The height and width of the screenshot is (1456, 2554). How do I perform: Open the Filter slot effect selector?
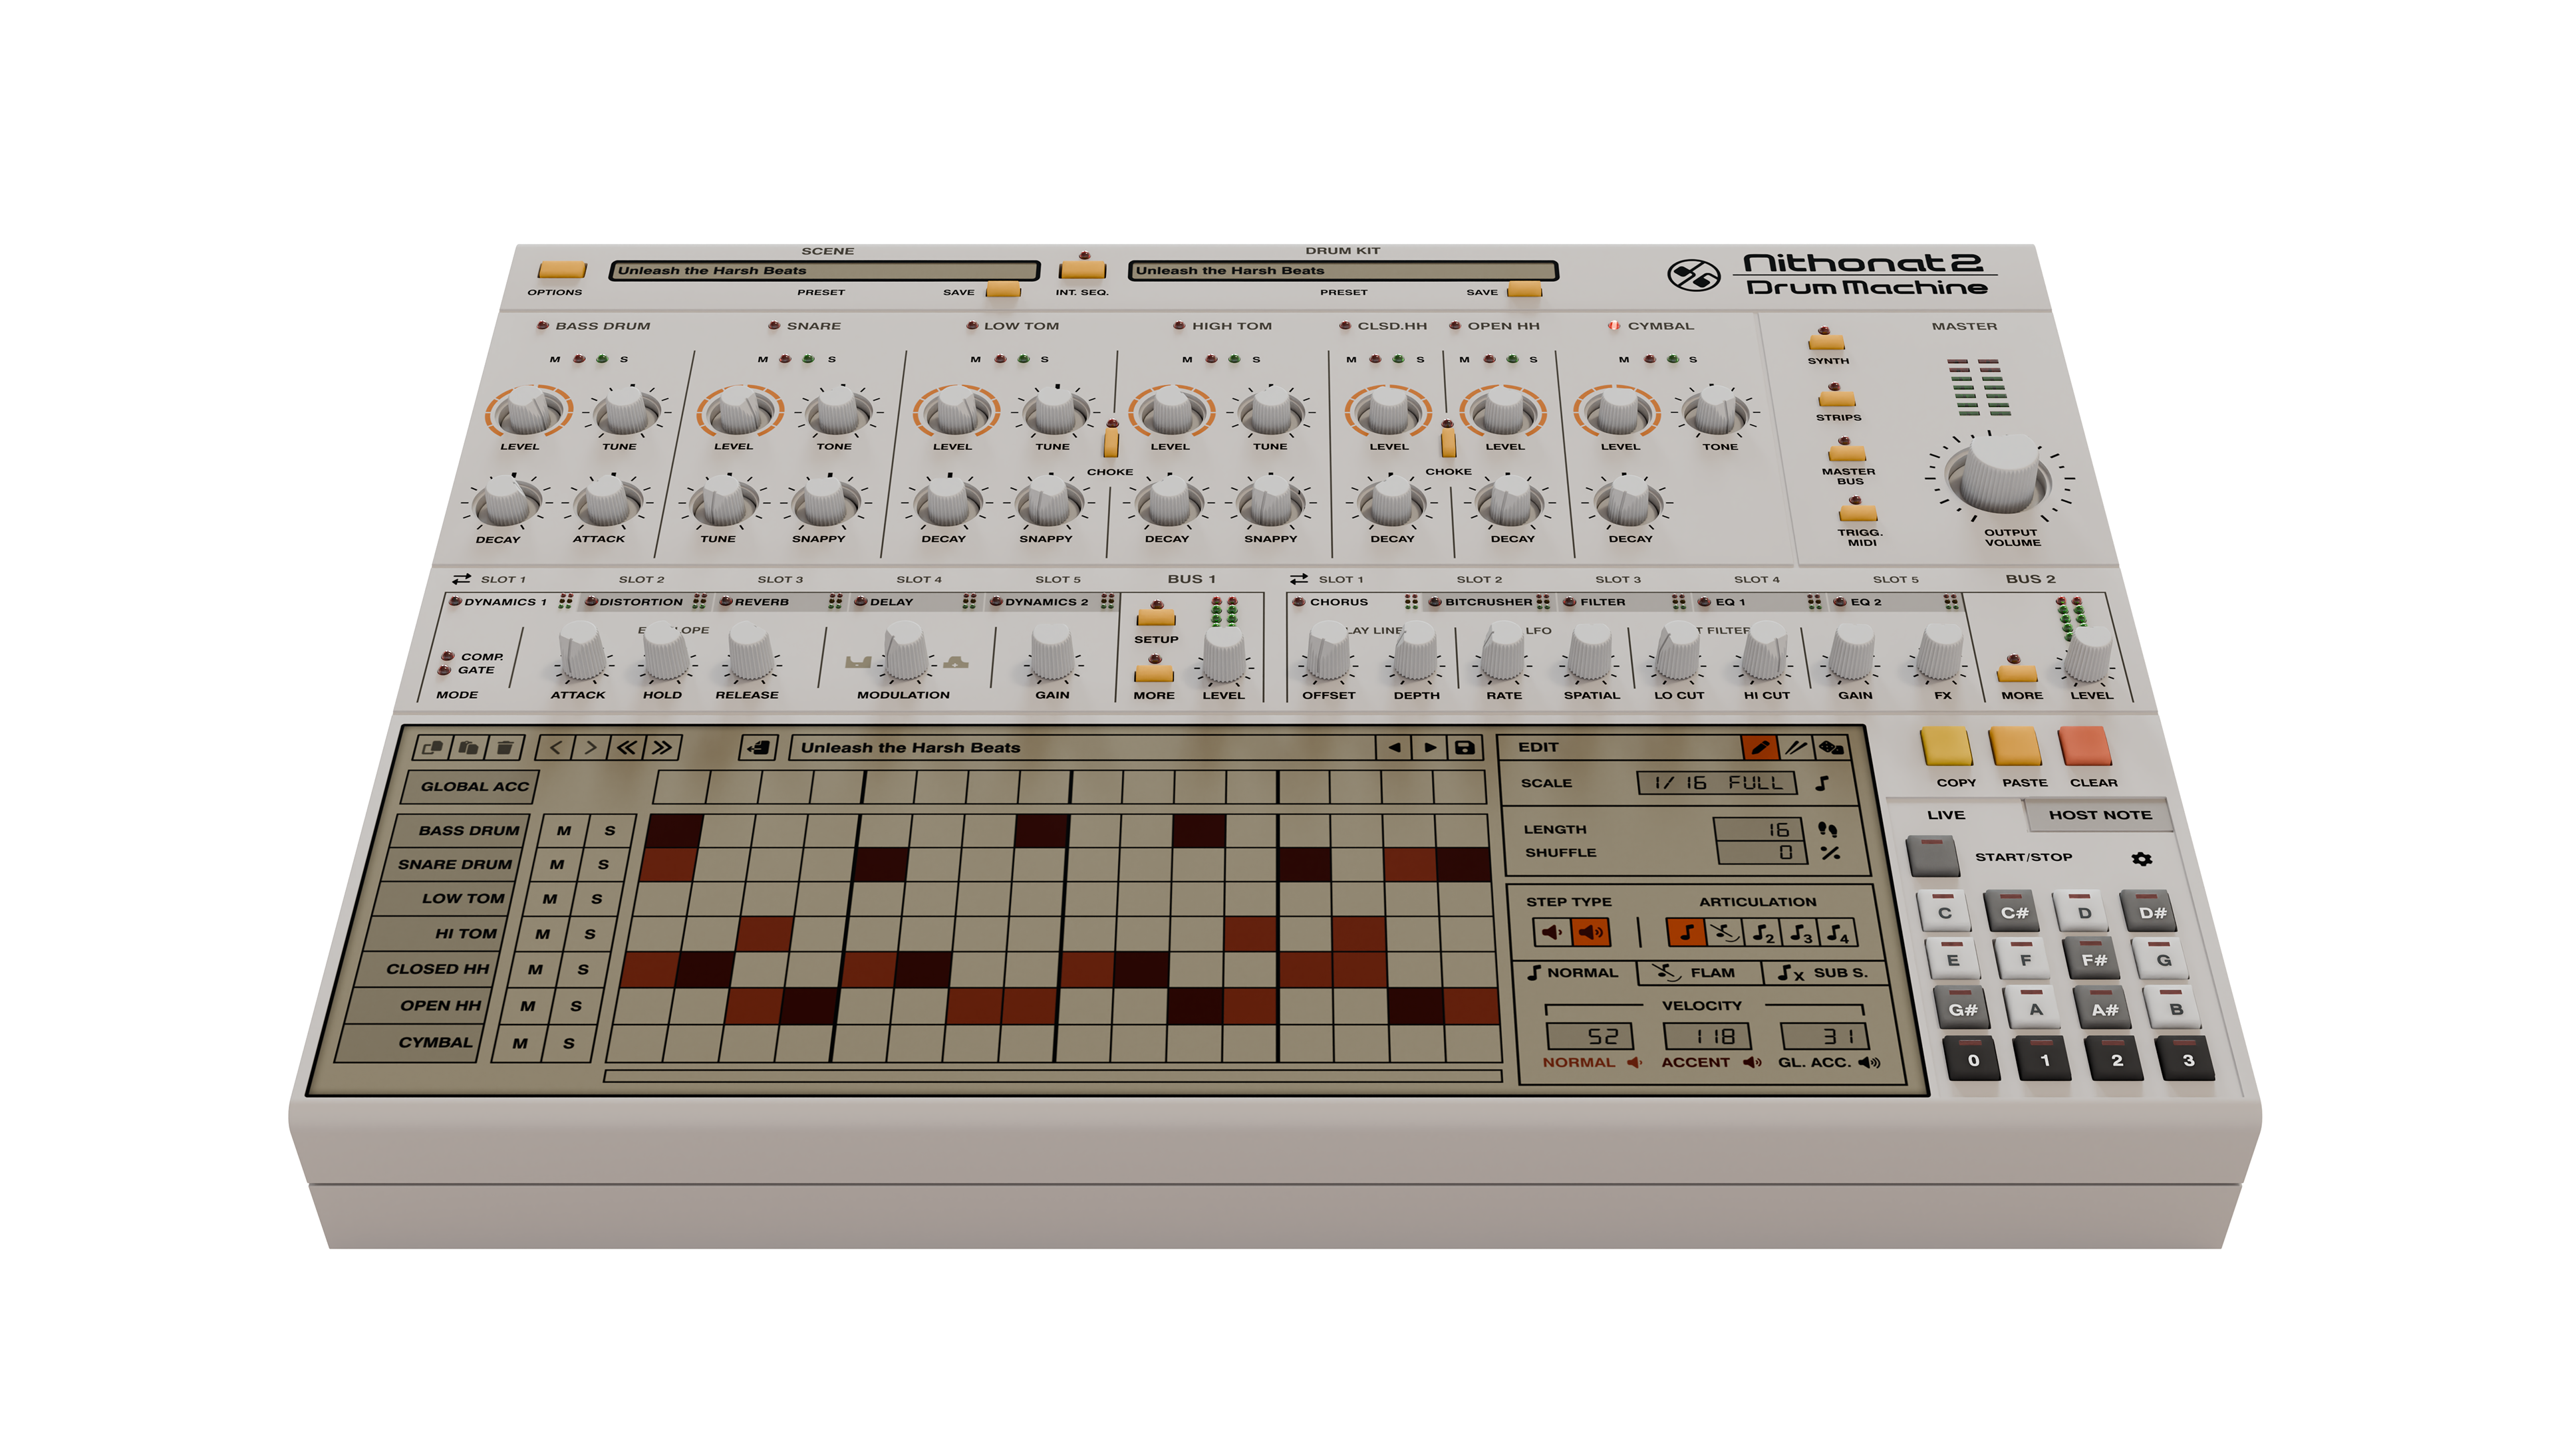click(1603, 602)
